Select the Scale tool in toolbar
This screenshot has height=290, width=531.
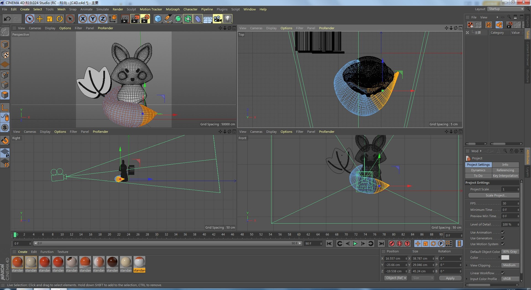[x=50, y=19]
